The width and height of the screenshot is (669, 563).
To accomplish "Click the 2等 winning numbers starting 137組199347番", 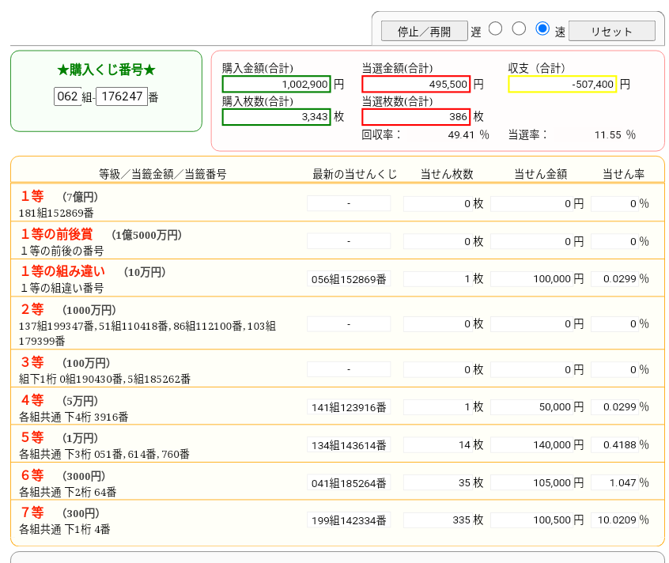I will pos(147,334).
